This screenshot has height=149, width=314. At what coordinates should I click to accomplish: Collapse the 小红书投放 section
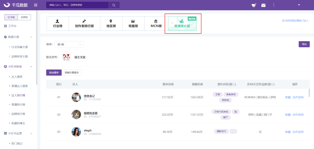[x=31, y=67]
